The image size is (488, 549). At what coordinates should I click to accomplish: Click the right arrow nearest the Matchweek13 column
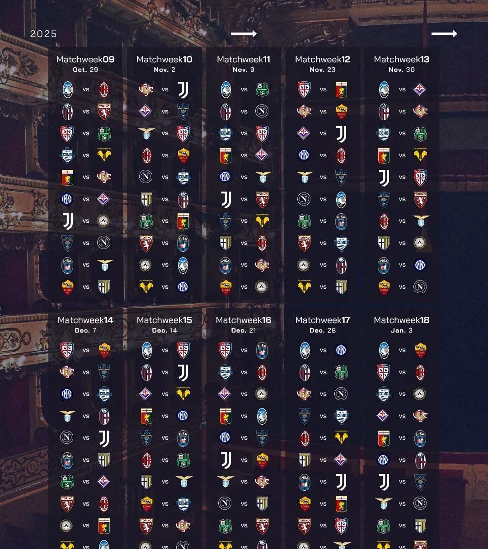(444, 34)
